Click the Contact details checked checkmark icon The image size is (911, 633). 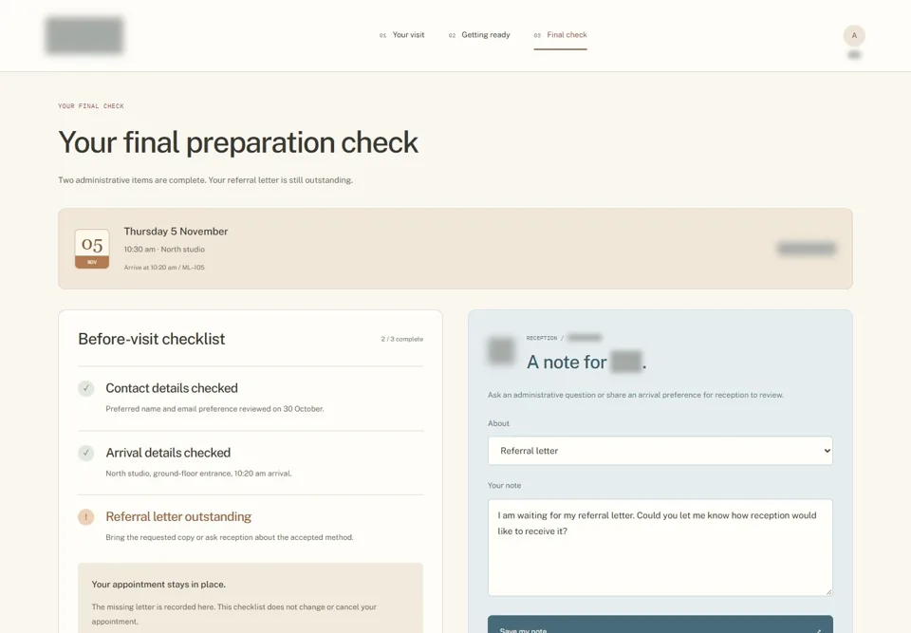86,388
